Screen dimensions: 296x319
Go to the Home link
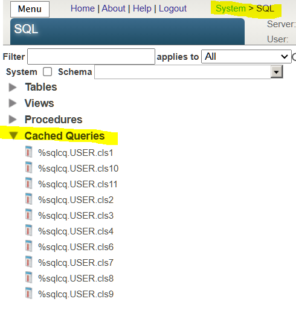(83, 8)
